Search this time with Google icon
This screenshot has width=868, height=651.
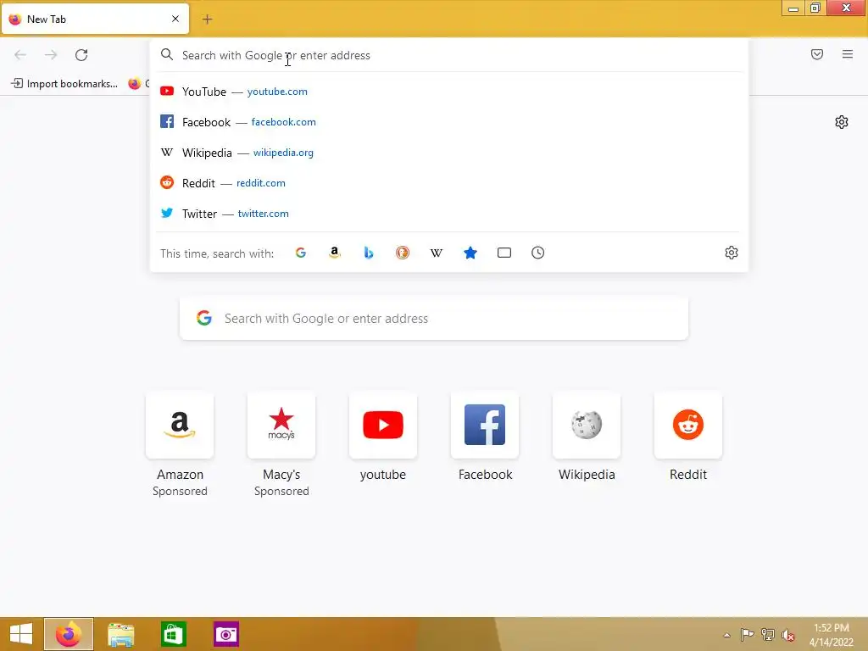tap(301, 253)
